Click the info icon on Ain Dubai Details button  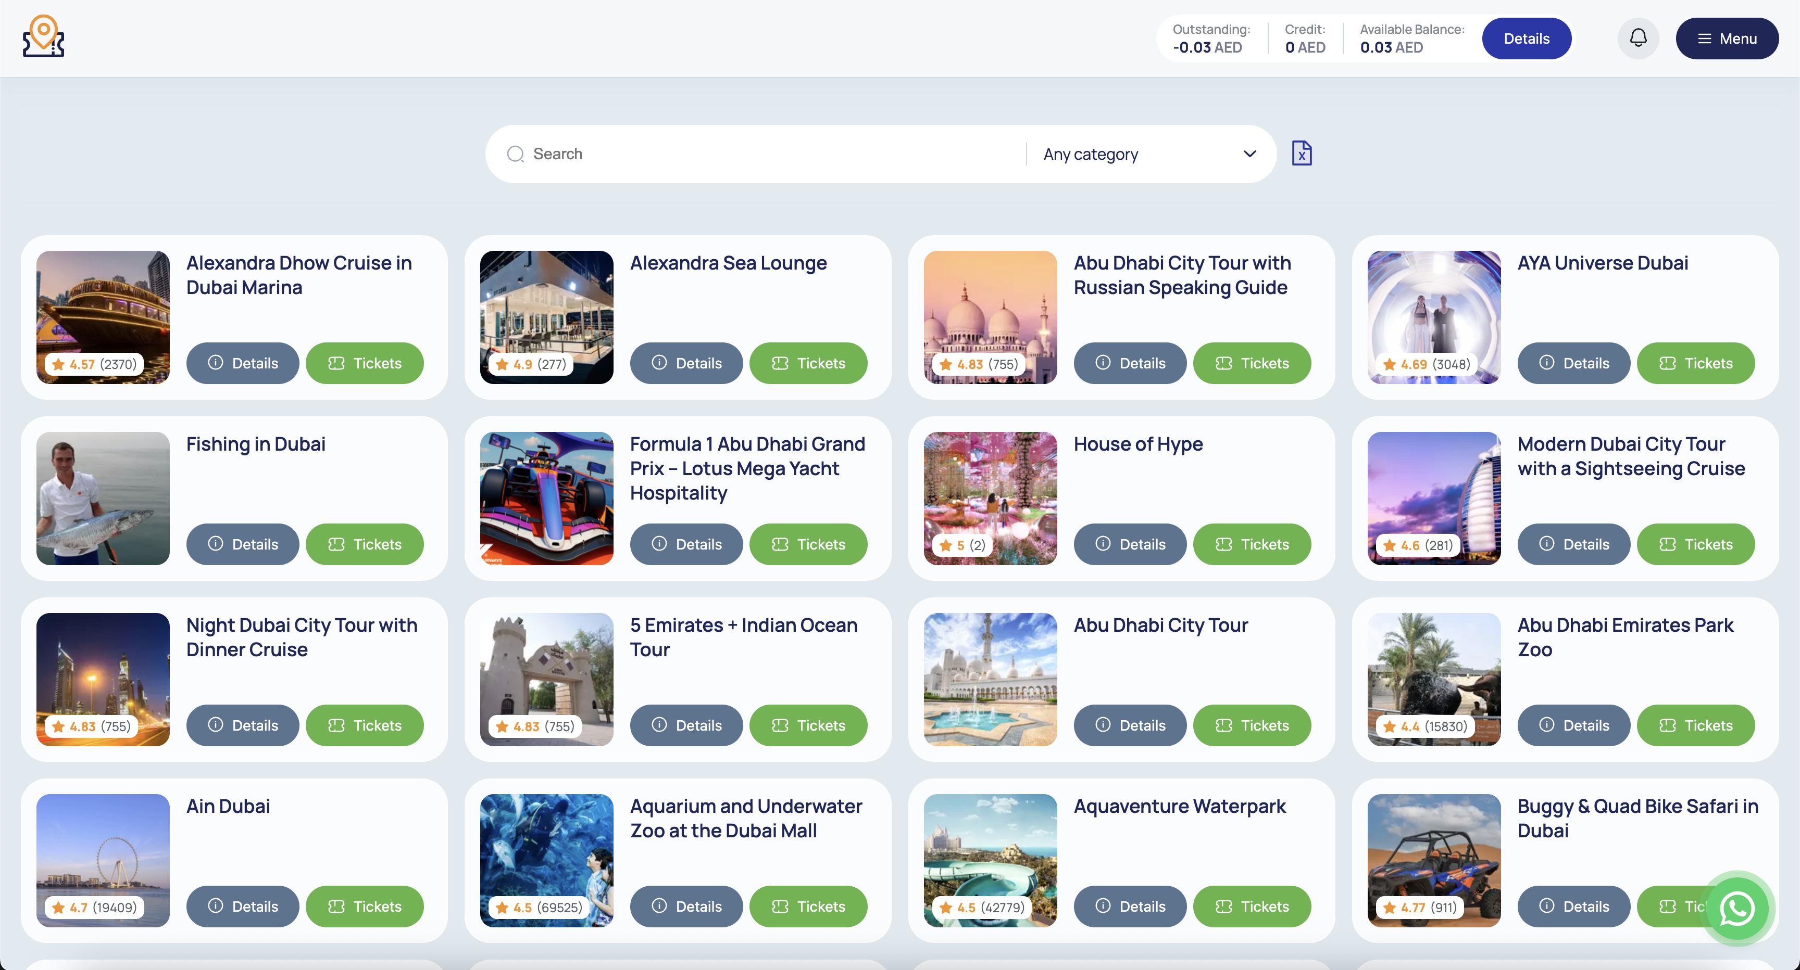coord(215,907)
